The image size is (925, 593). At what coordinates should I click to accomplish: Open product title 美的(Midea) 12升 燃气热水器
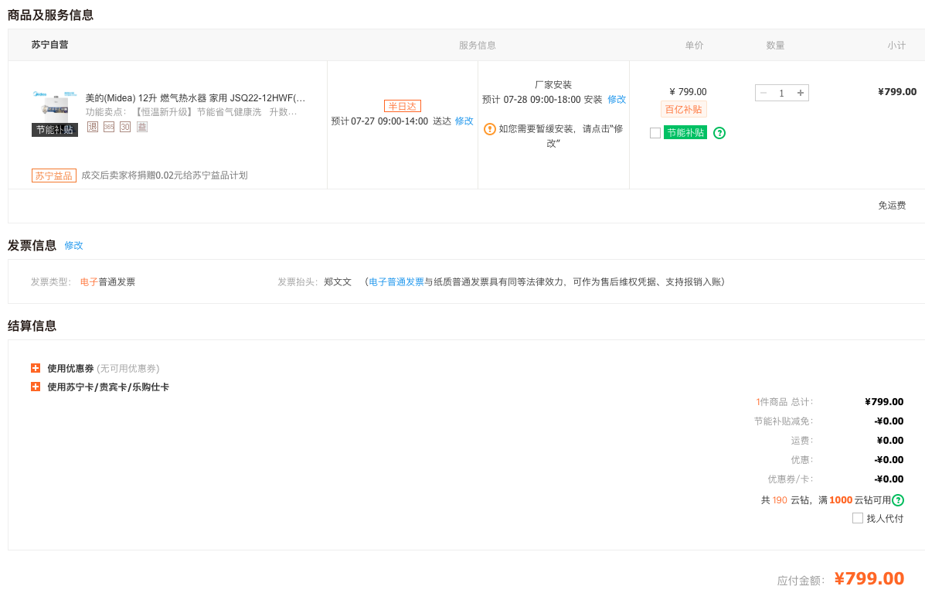point(196,98)
